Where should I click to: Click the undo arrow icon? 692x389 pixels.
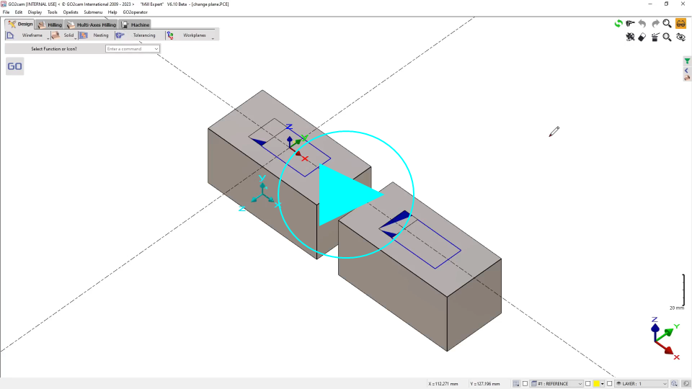click(642, 24)
